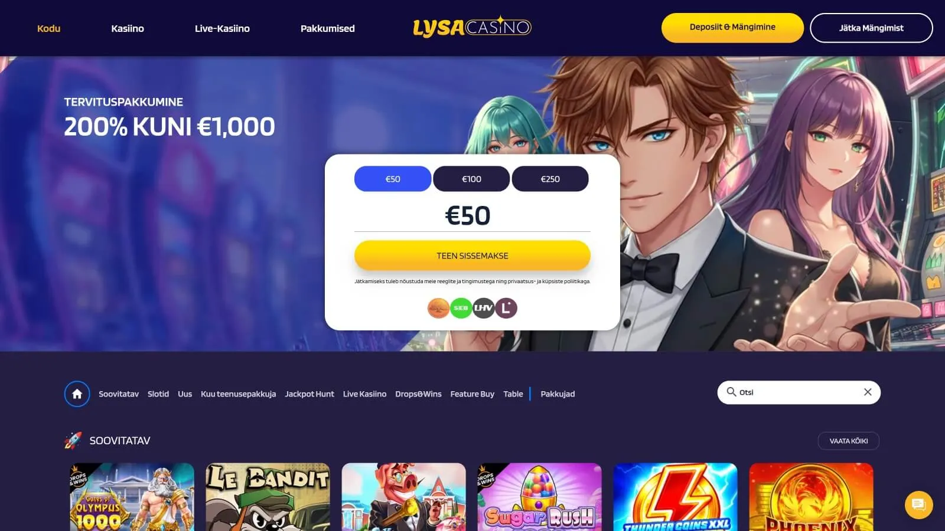Image resolution: width=945 pixels, height=531 pixels.
Task: Click the Jätka Mängimist button
Action: point(871,28)
